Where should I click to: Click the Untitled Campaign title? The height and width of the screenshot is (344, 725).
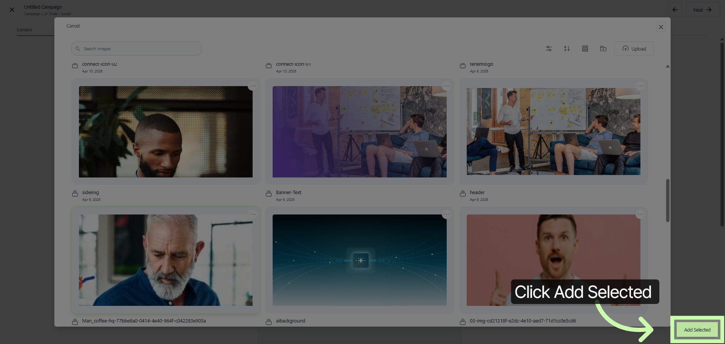(43, 7)
